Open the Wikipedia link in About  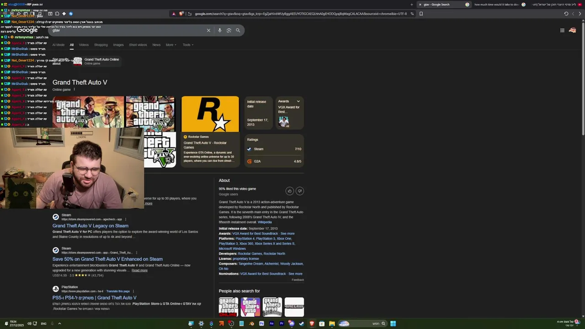click(265, 222)
